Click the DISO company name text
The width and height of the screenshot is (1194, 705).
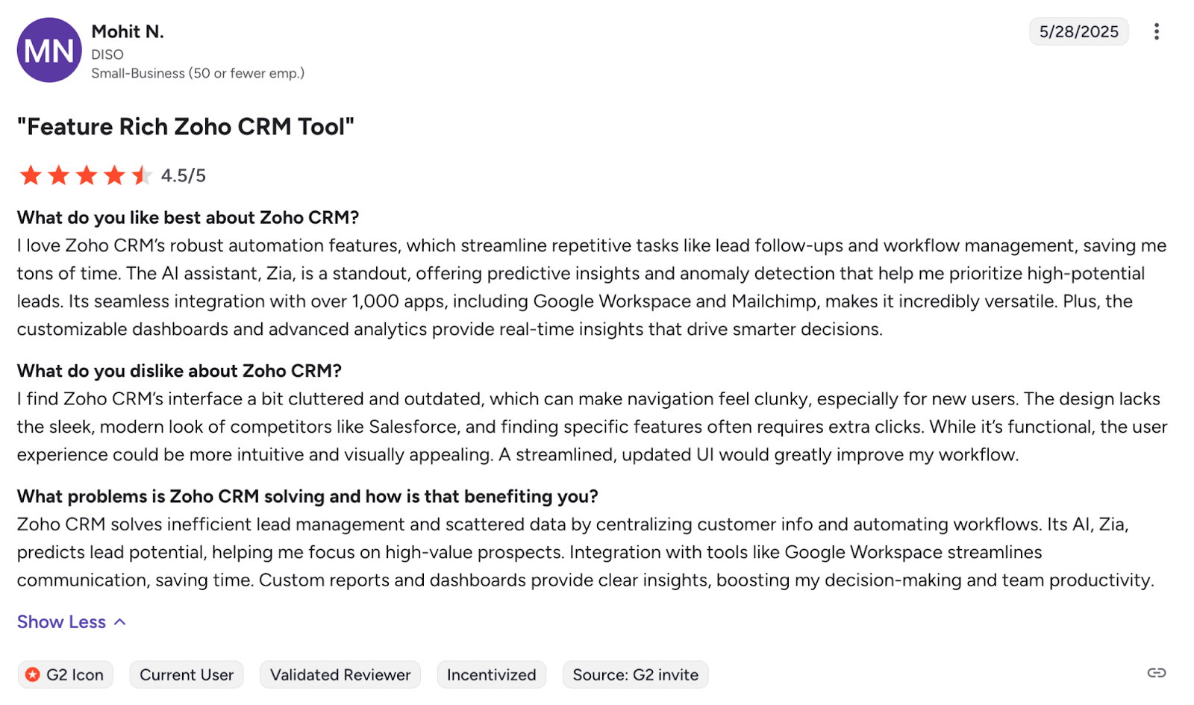tap(107, 54)
